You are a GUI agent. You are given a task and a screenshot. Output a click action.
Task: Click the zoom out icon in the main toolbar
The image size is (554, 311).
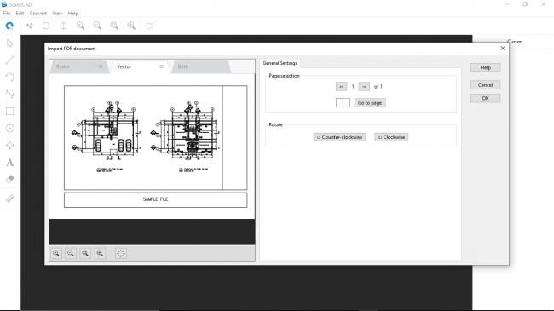point(97,26)
